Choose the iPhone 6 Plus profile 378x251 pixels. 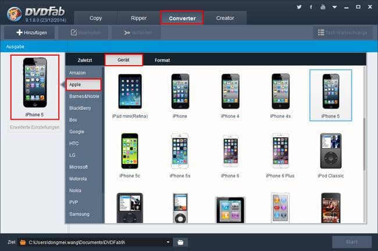coord(280,155)
